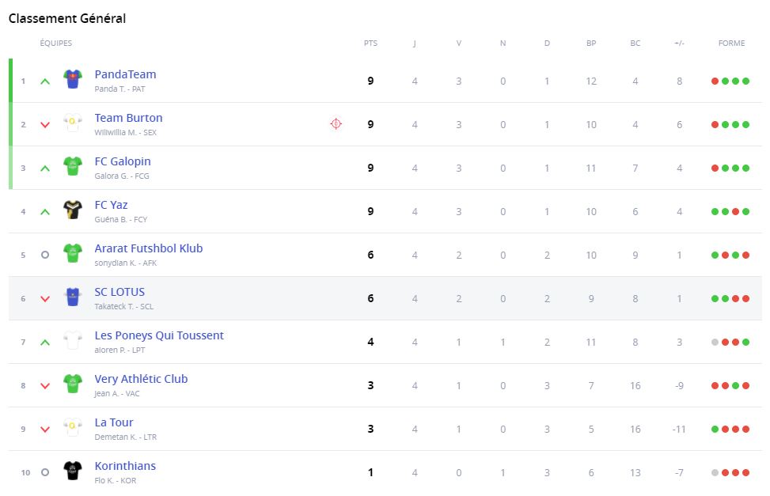The width and height of the screenshot is (770, 496).
Task: Click the BP column header
Action: click(591, 44)
